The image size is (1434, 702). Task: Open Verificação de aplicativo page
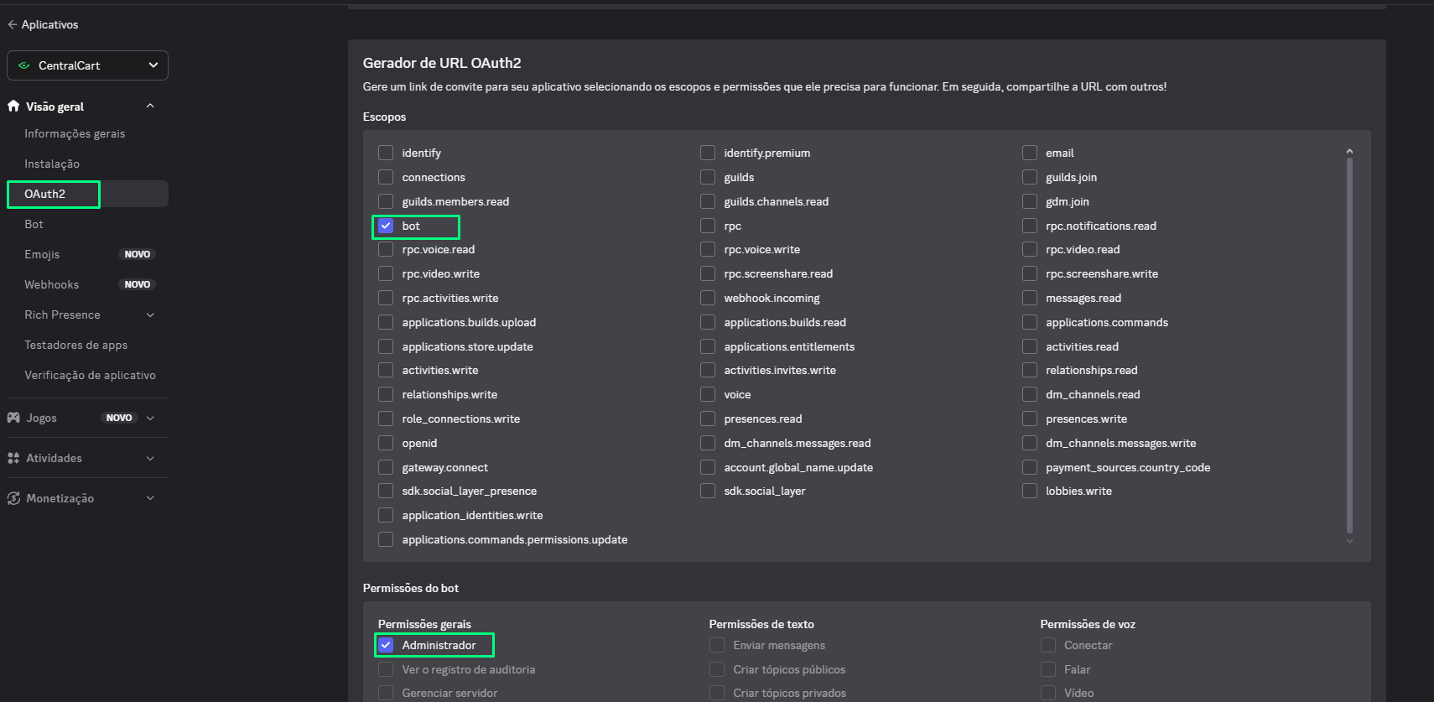click(x=90, y=375)
